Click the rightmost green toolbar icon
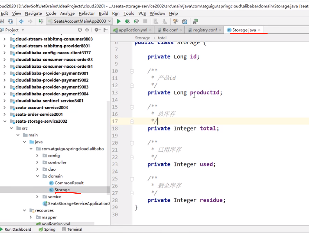 coord(195,21)
